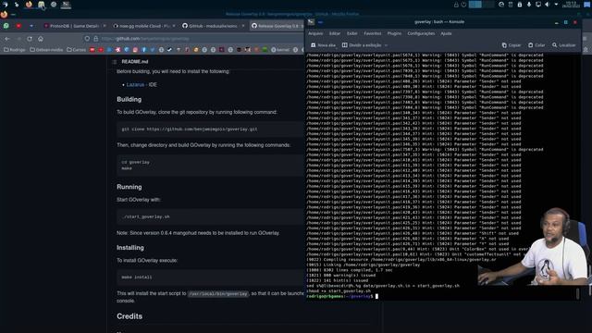Screen dimensions: 592x333
Task: Open the Exibir menu in Konsole
Action: 351,33
